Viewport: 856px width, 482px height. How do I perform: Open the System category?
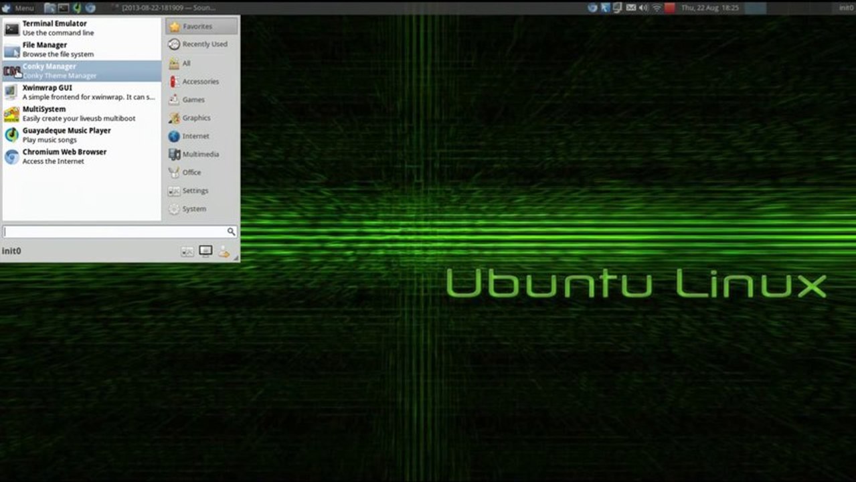(201, 209)
